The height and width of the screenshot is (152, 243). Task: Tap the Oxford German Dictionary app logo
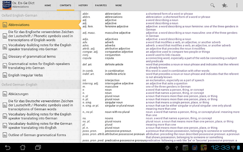pos(7,5)
